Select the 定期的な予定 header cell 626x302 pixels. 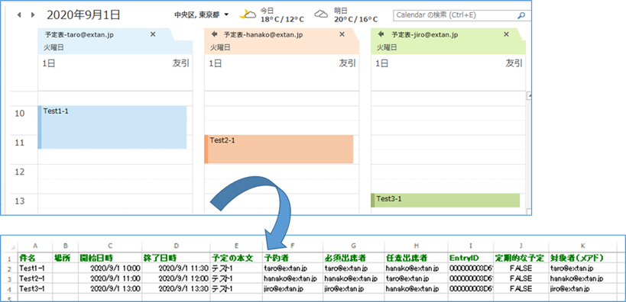tap(521, 259)
